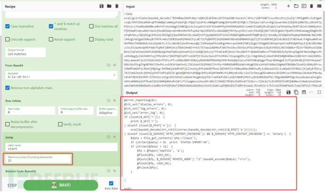Focus the Start index field

[x=30, y=111]
